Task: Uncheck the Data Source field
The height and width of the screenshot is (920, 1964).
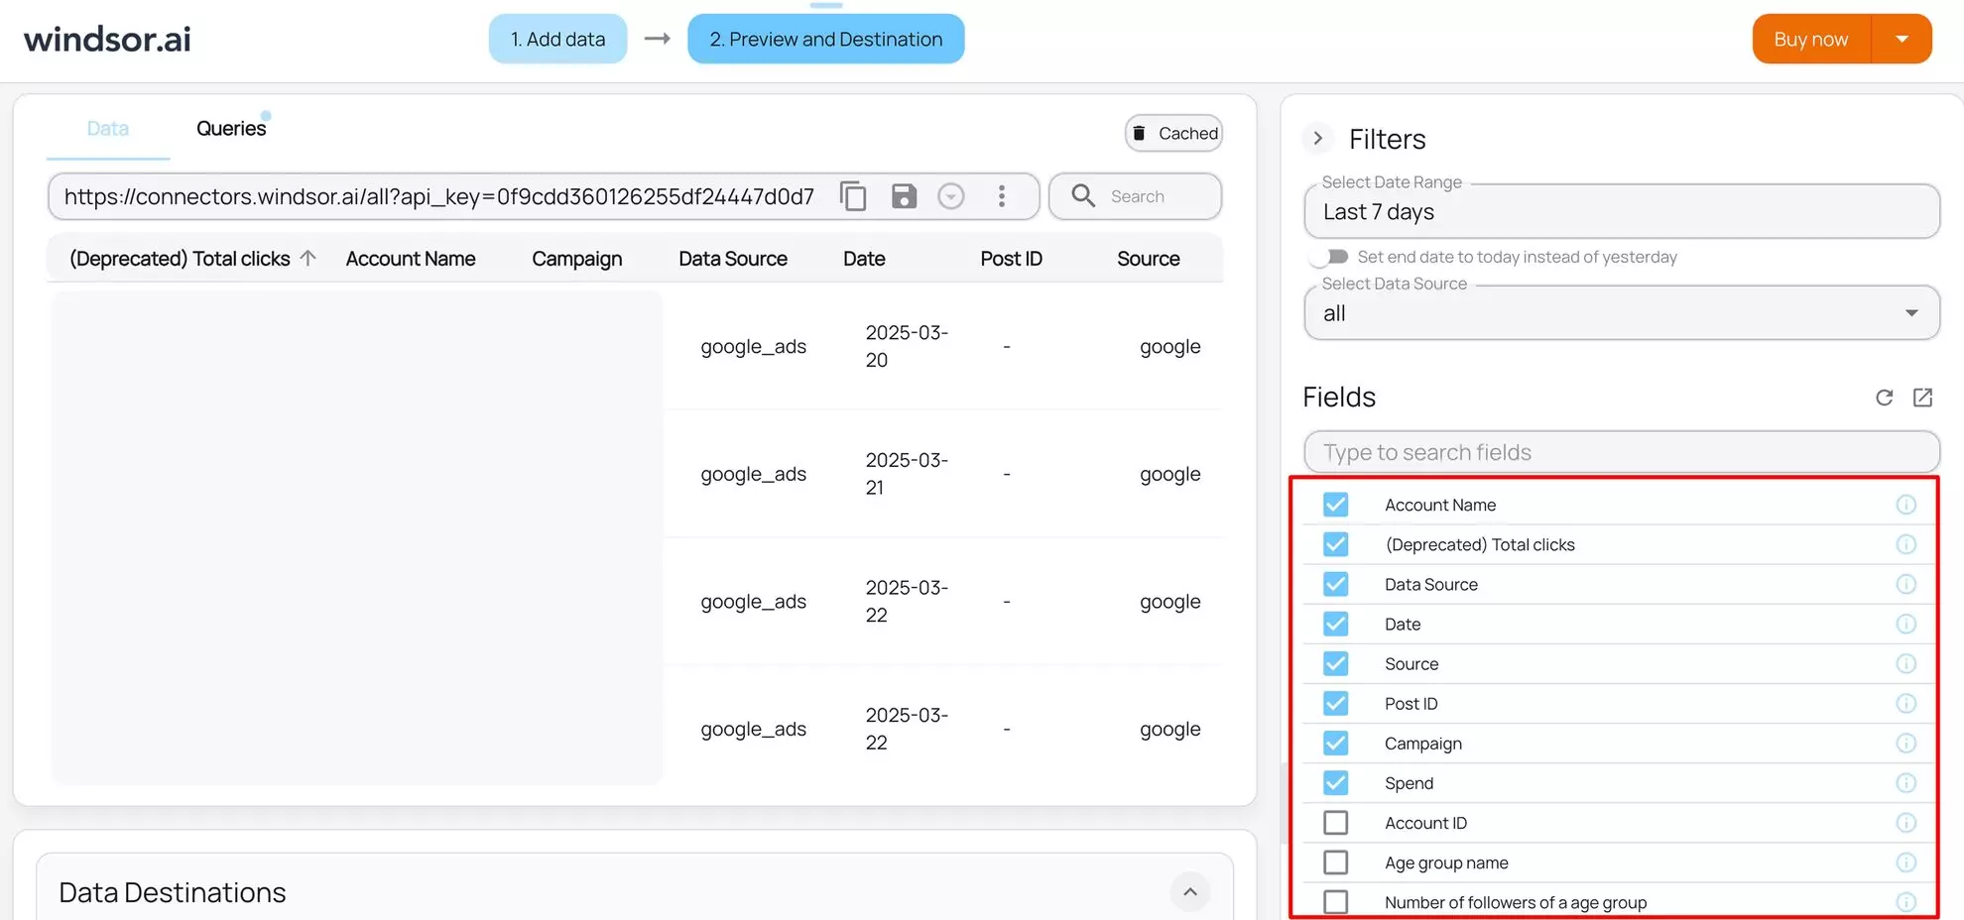Action: click(x=1335, y=584)
